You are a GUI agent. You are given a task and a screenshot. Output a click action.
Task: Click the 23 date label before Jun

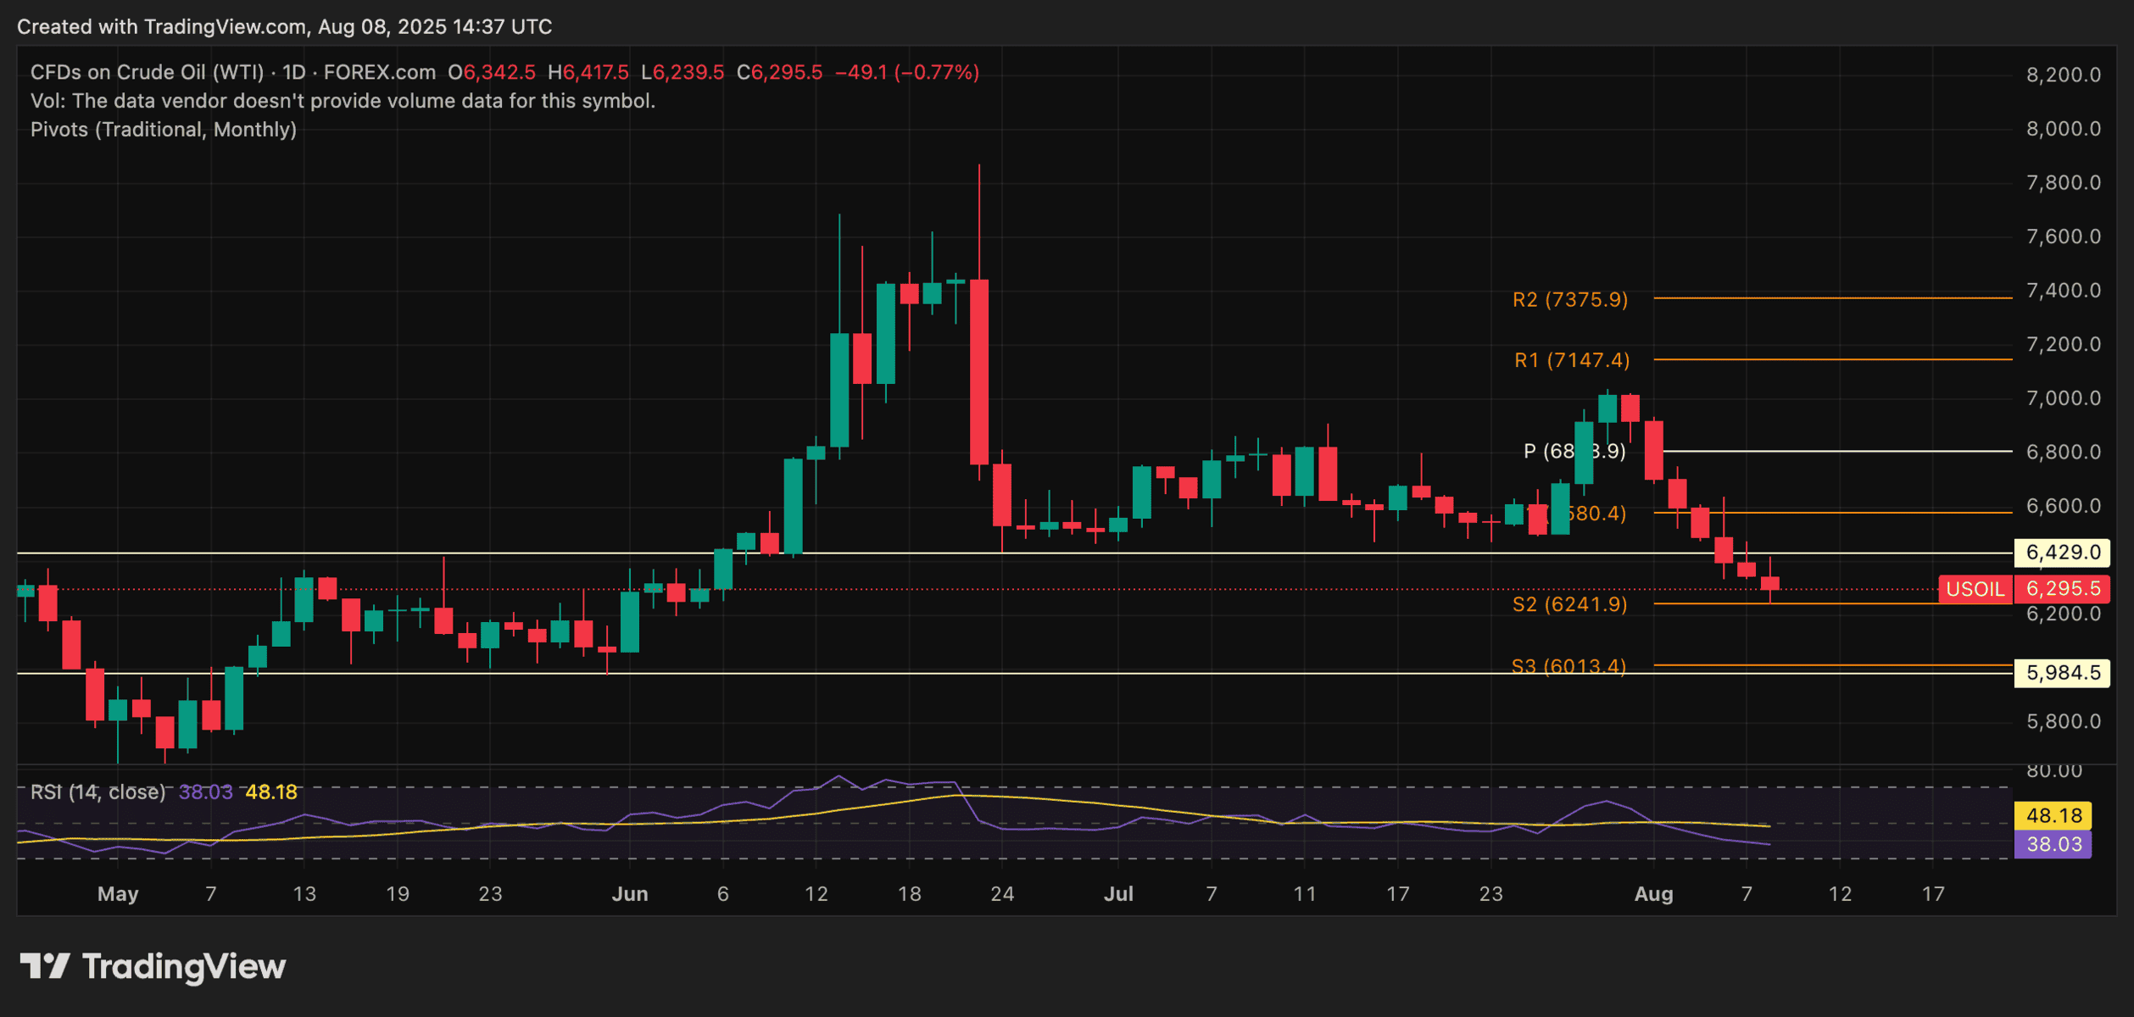pos(491,894)
